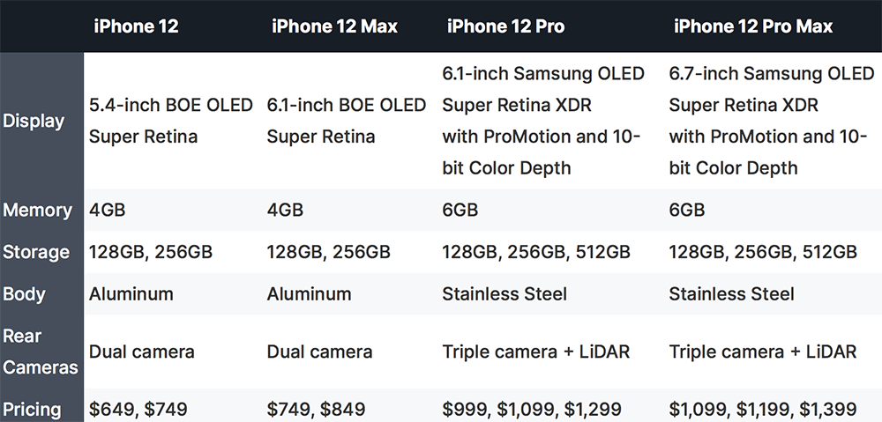Select the iPhone 12 Max column header
Screen dimensions: 882x422
pyautogui.click(x=334, y=26)
